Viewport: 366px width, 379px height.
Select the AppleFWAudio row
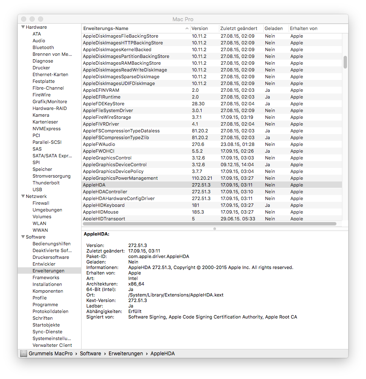[x=212, y=144]
